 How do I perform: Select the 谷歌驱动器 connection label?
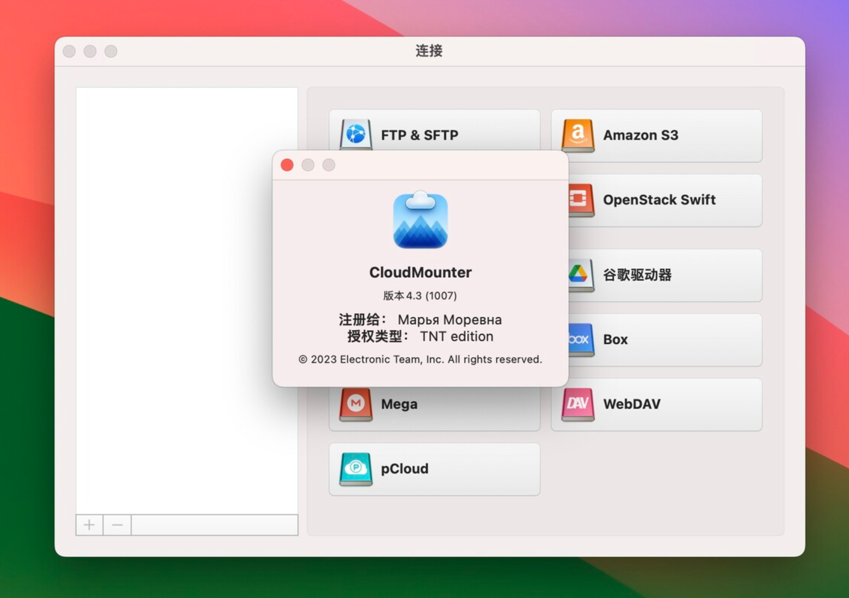click(637, 275)
